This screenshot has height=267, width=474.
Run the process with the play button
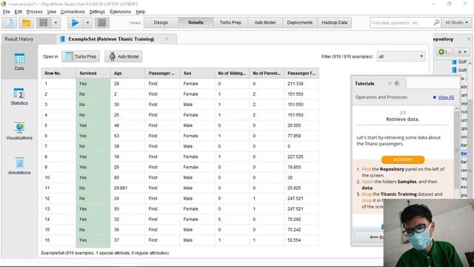click(75, 23)
